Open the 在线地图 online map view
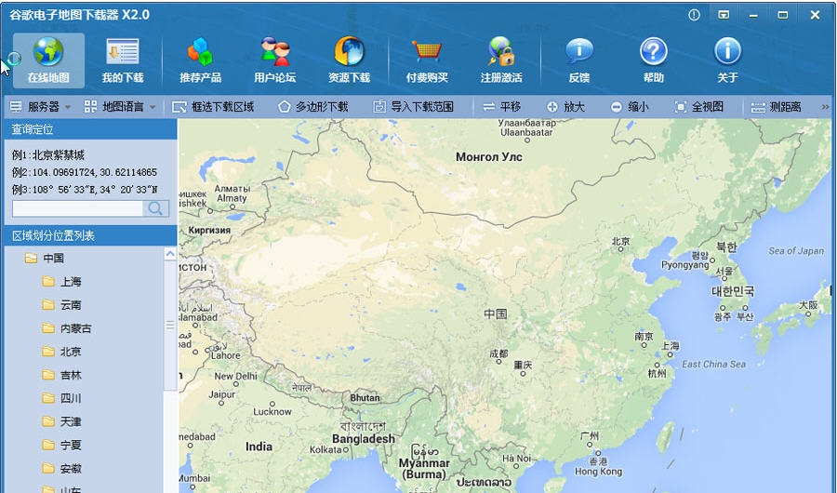The image size is (837, 493). pos(48,60)
